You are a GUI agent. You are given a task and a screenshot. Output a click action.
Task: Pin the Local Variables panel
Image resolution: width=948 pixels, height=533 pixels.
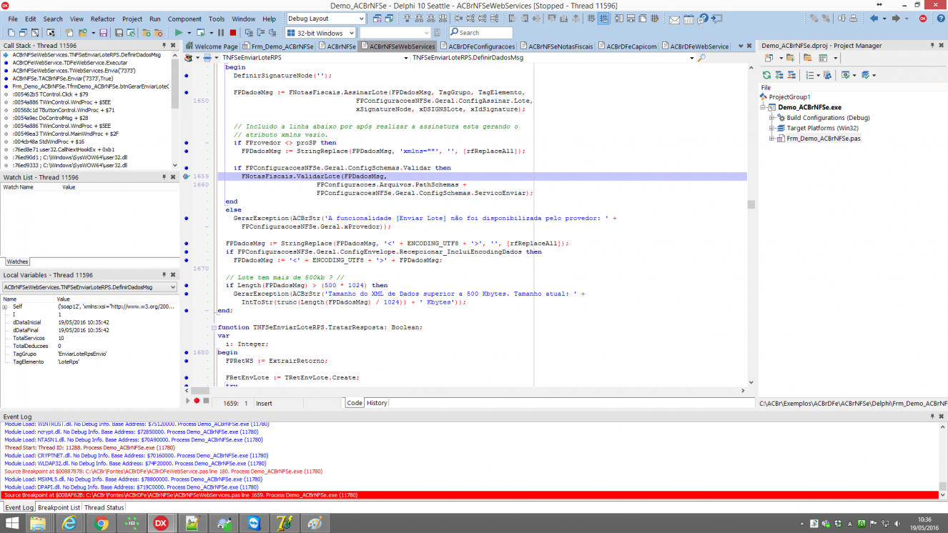[164, 275]
